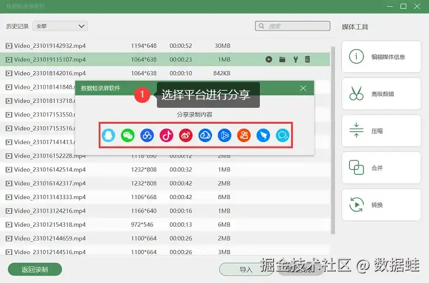Select Video_231018113718 row
Image resolution: width=429 pixels, height=283 pixels.
point(37,100)
